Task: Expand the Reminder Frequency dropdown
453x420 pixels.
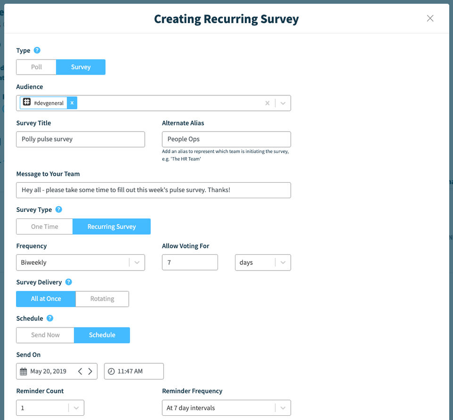Action: [283, 408]
